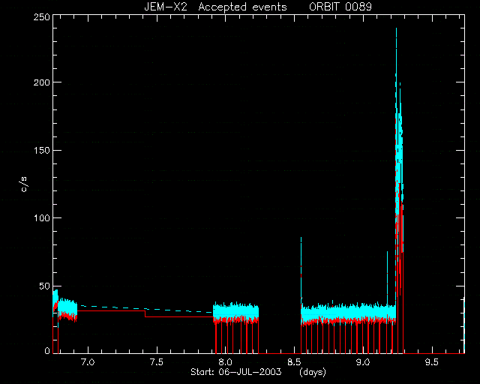The height and width of the screenshot is (384, 480).
Task: Click the 100 tick label on y-axis
Action: [42, 218]
